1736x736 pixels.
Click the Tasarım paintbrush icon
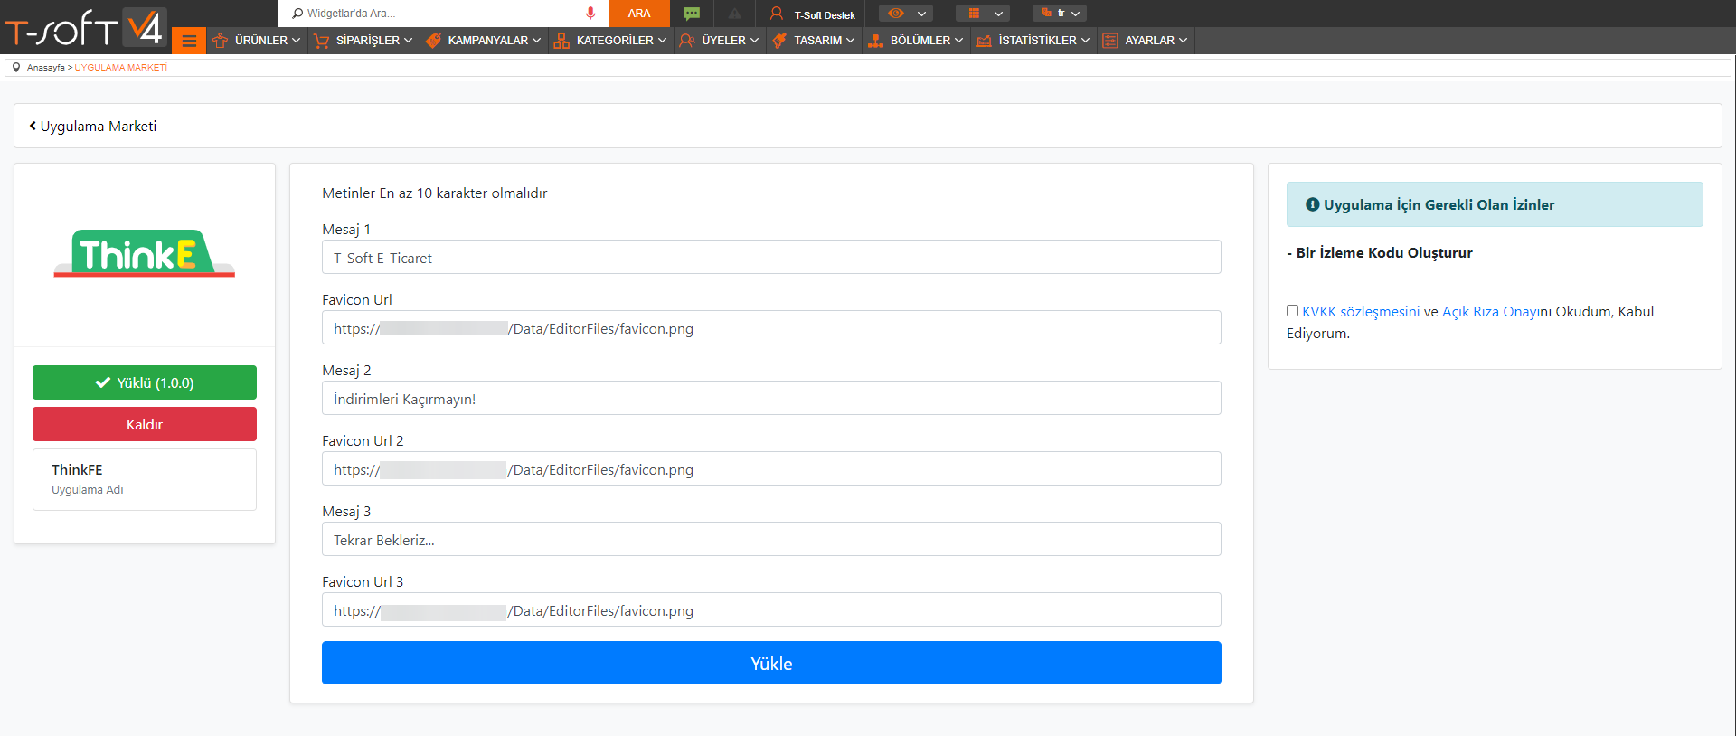tap(779, 41)
